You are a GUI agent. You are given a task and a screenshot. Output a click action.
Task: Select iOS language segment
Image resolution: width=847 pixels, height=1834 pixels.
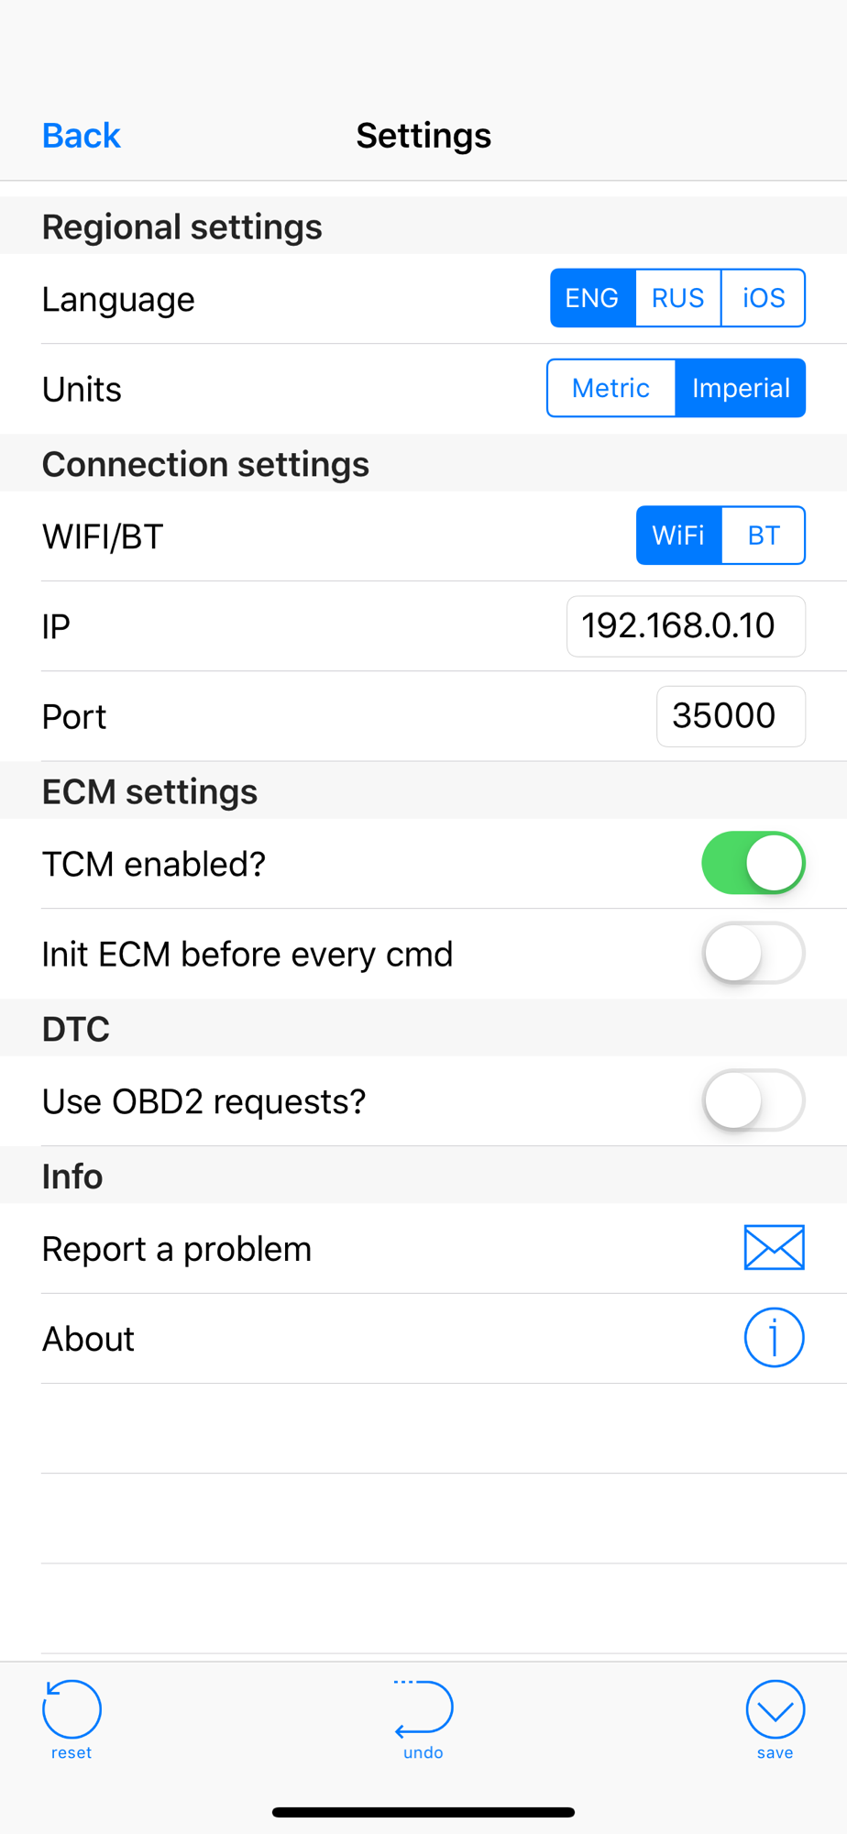pyautogui.click(x=764, y=298)
